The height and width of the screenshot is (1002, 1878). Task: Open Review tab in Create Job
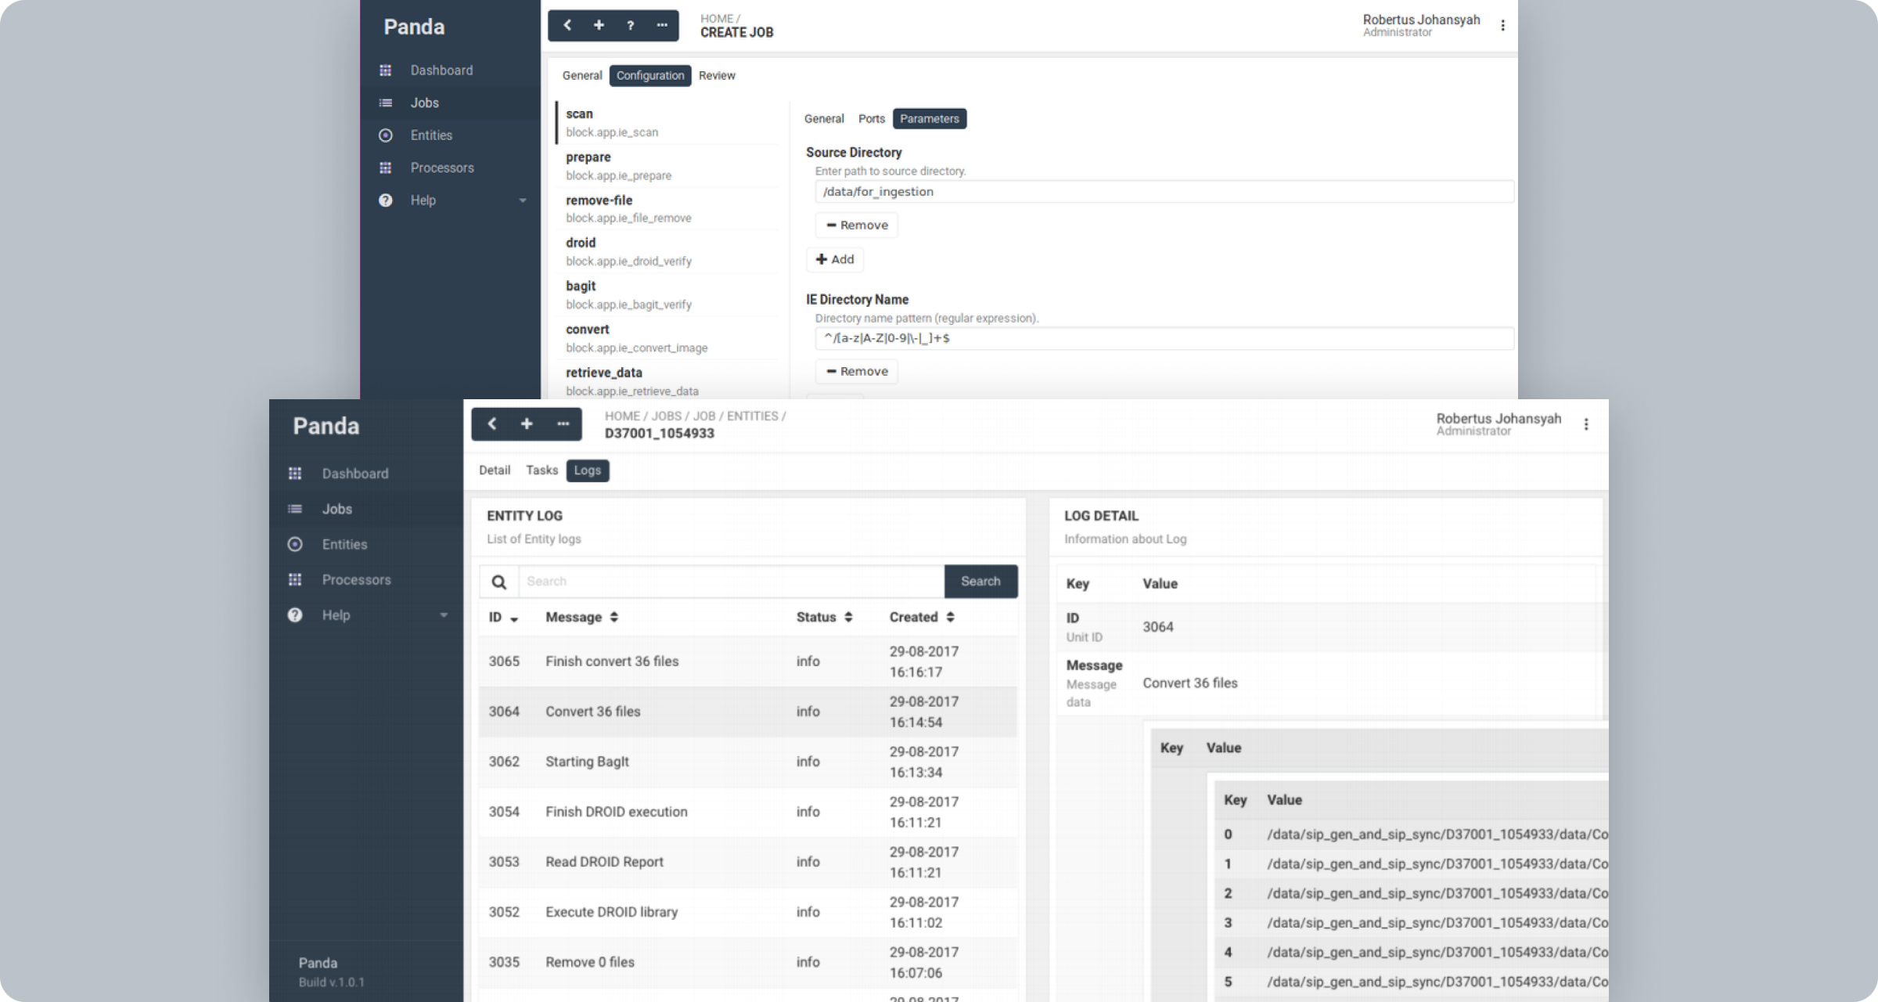[x=717, y=76]
